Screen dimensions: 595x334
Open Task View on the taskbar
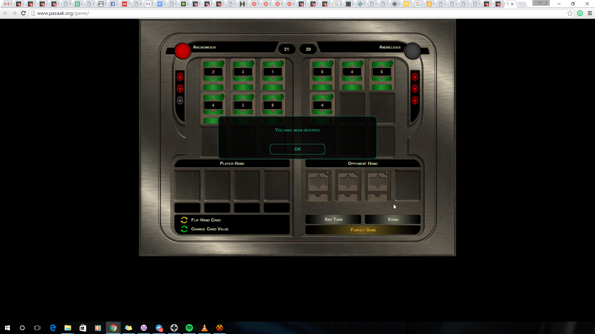tap(37, 328)
